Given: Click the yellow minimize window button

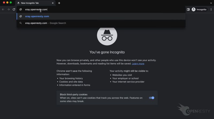Looking at the screenshot, I should [x=7, y=2].
